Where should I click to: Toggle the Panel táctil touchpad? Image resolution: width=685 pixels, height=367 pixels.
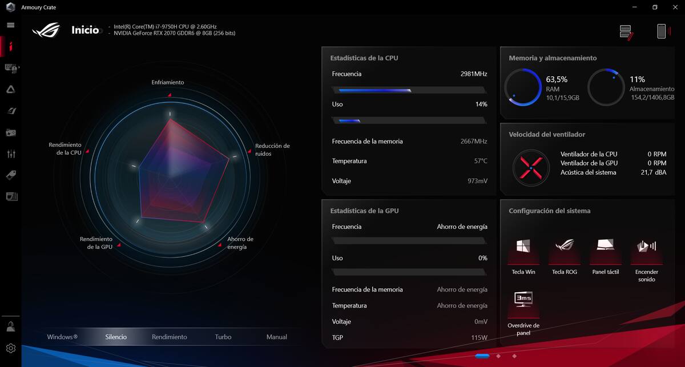click(605, 252)
